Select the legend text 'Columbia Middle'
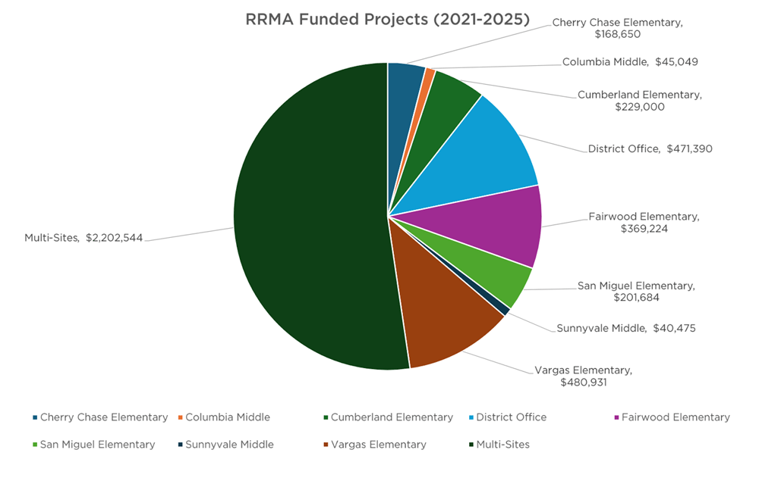This screenshot has height=481, width=759. click(x=228, y=417)
